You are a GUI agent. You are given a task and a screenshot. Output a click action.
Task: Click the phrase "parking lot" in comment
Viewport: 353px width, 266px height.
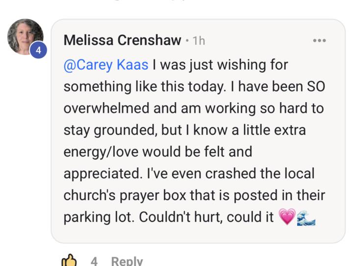[x=99, y=217]
